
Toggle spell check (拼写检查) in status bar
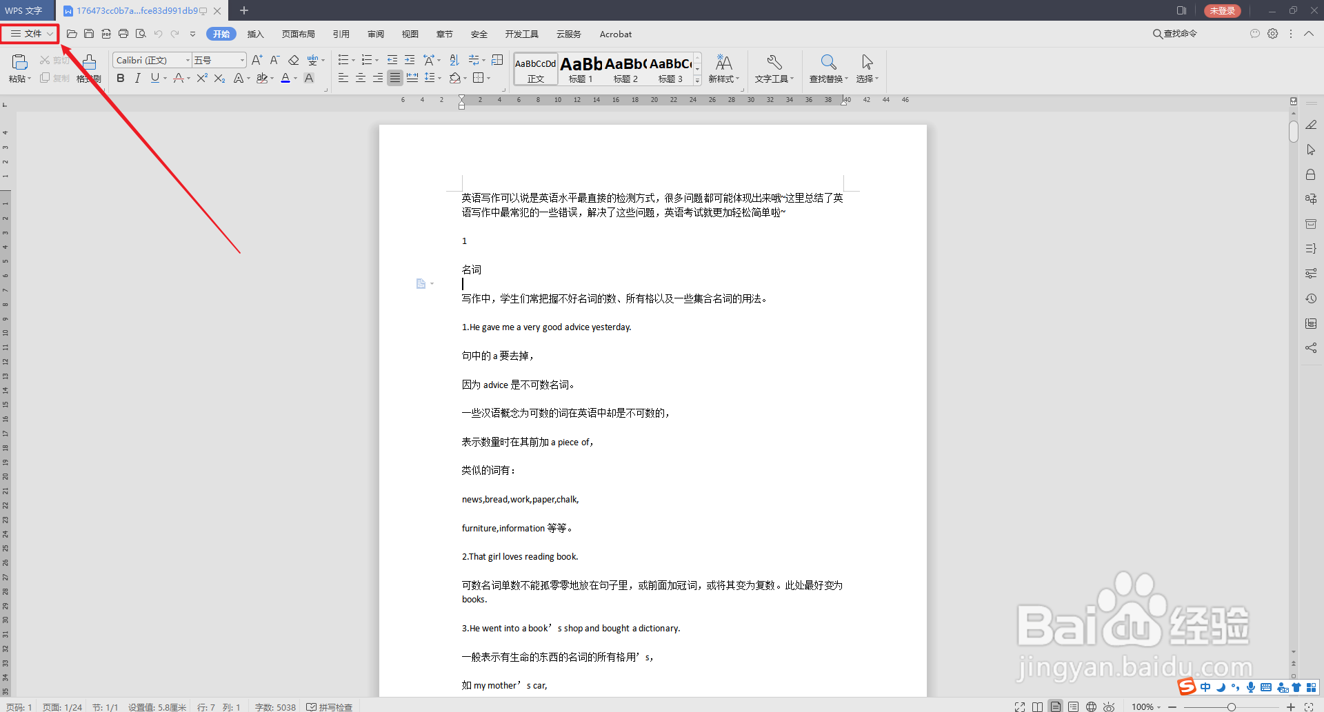pyautogui.click(x=330, y=707)
